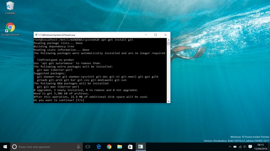This screenshot has height=151, width=270.
Task: Minimize the bash.exe window
Action: point(146,35)
